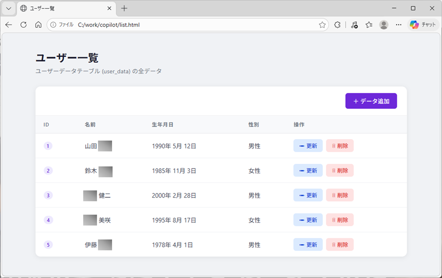Open the Copilot チャット button
This screenshot has width=442, height=278.
(x=423, y=25)
